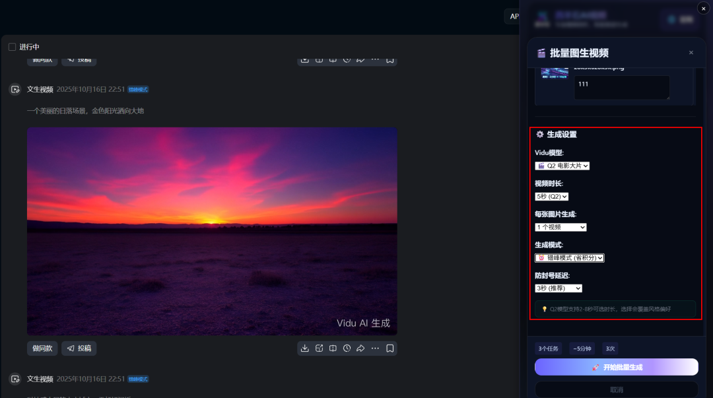Image resolution: width=713 pixels, height=398 pixels.
Task: Expand the 视频时长 dropdown set to 5秒
Action: pyautogui.click(x=551, y=196)
